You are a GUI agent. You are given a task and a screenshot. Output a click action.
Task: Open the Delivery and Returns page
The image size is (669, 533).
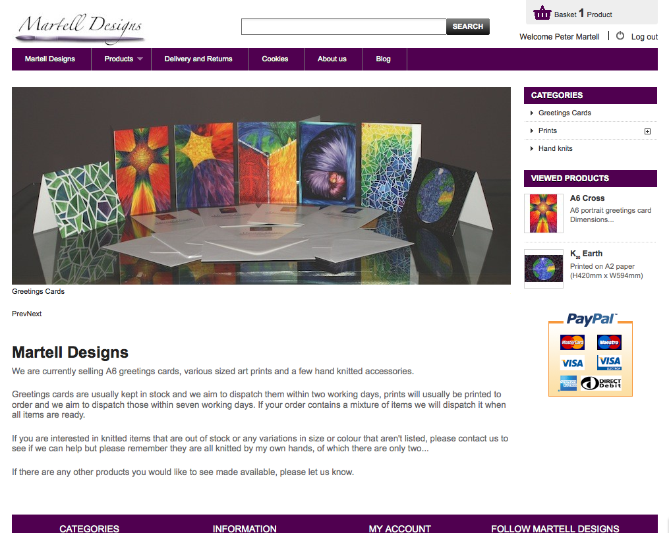tap(198, 59)
